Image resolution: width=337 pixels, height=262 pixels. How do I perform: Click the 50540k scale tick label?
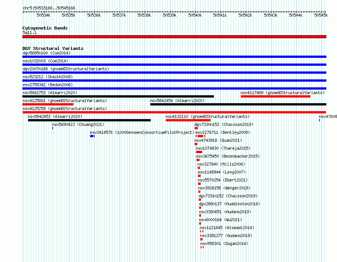point(195,15)
